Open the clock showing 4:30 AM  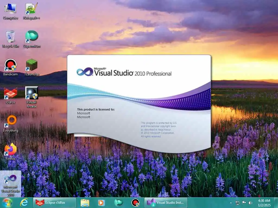[264, 203]
